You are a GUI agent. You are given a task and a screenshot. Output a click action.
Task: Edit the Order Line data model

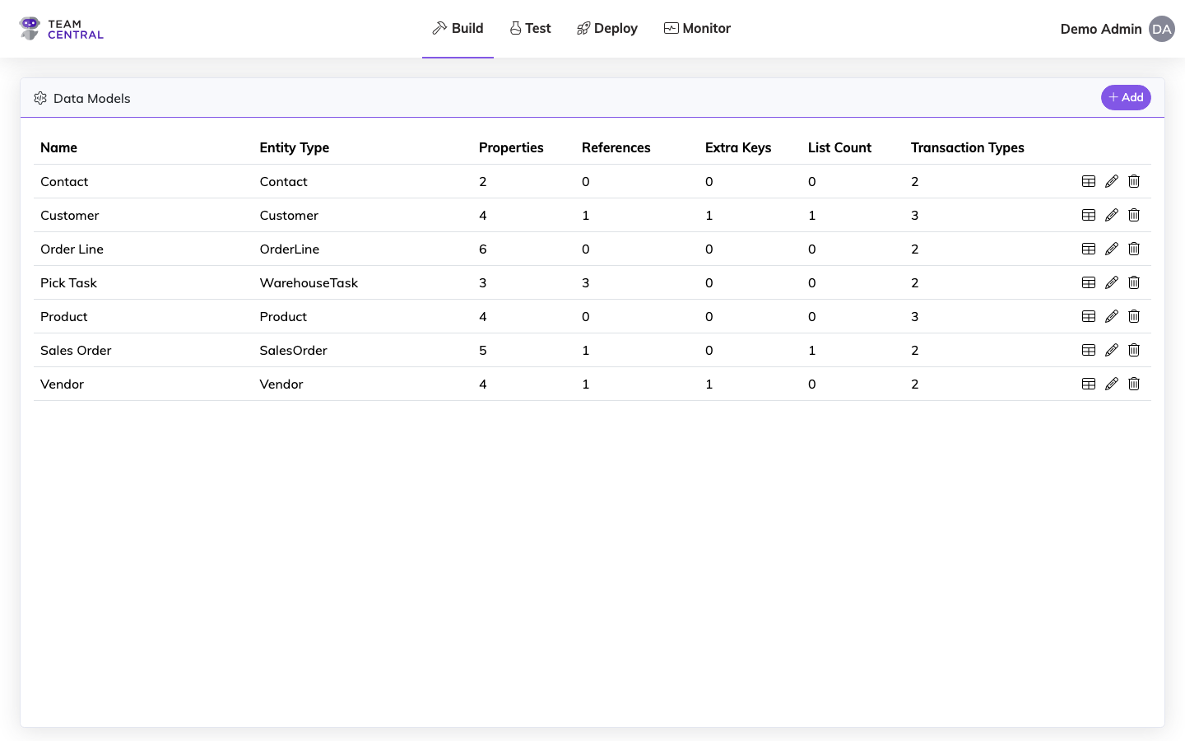[1112, 249]
